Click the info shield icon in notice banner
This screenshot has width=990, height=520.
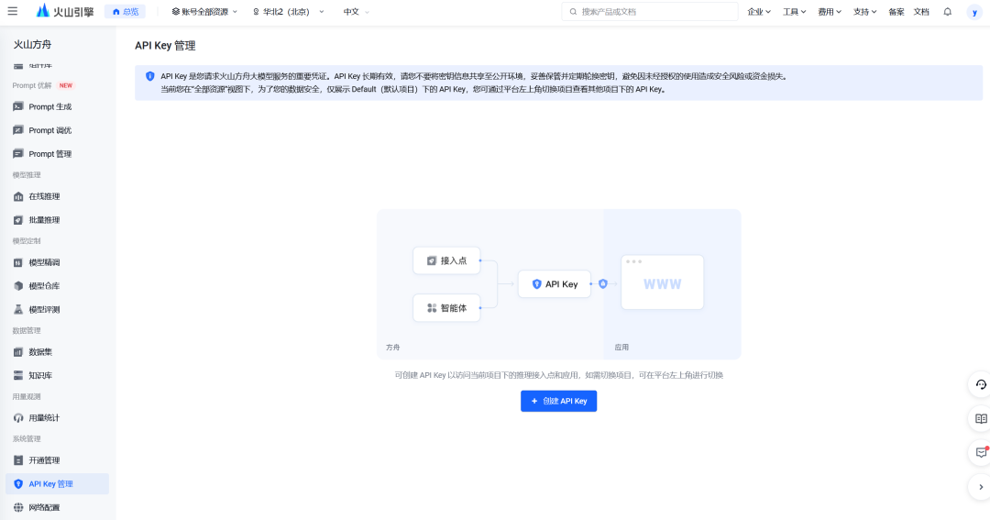coord(149,76)
